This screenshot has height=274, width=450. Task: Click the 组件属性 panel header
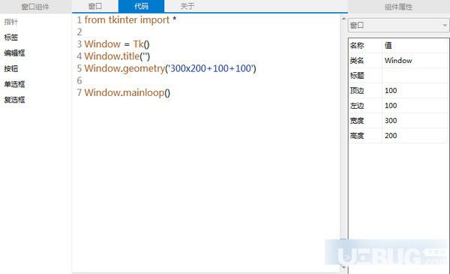click(399, 6)
